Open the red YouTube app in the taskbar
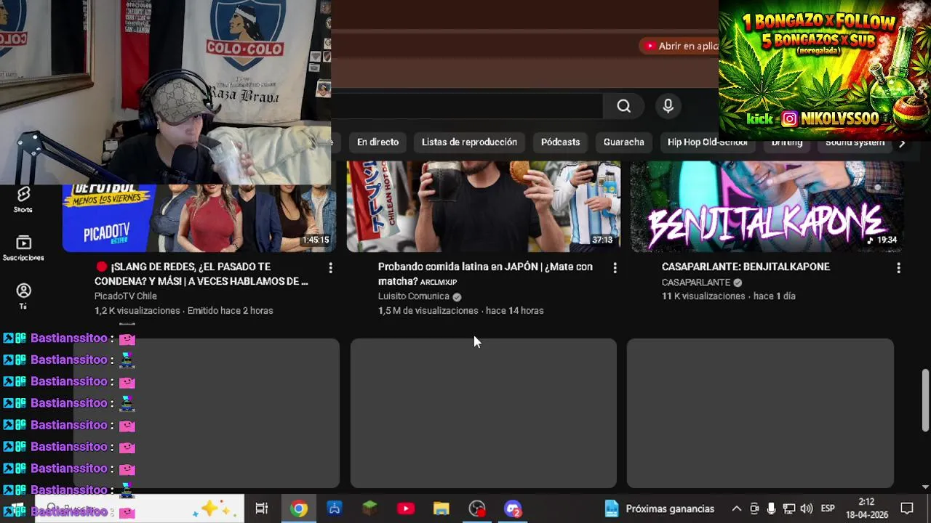Viewport: 931px width, 523px height. [405, 508]
